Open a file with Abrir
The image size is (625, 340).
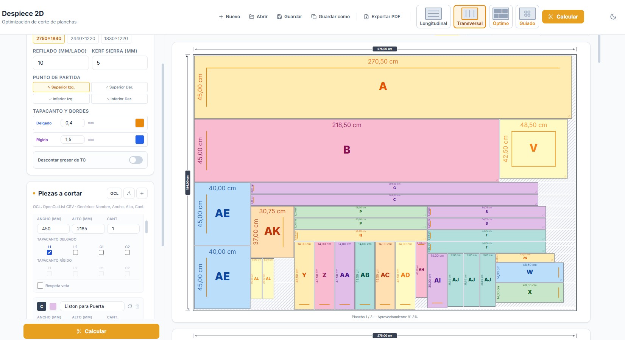pos(259,17)
